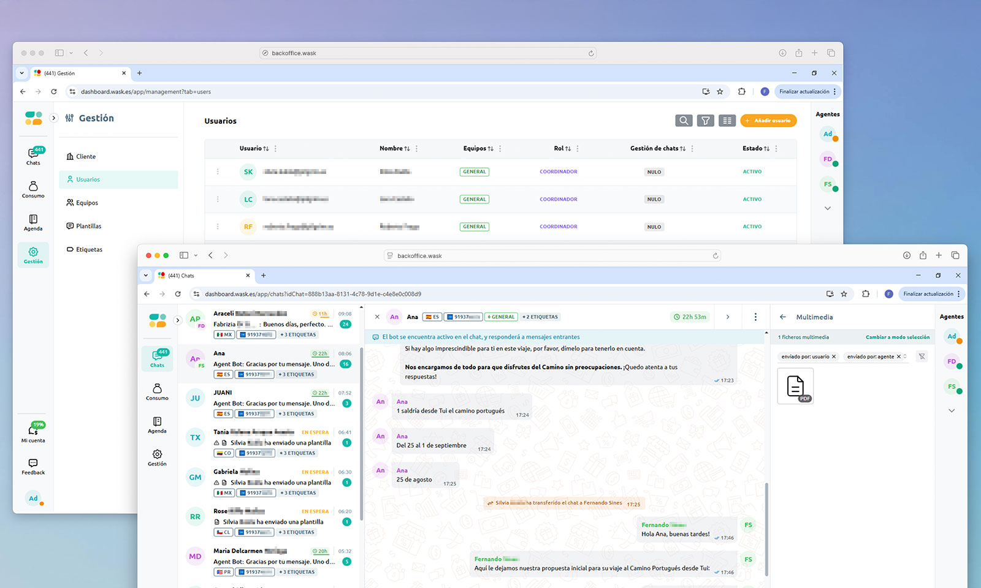Open Chats in the back Gestión window sidebar
Viewport: 981px width, 588px height.
(x=34, y=156)
